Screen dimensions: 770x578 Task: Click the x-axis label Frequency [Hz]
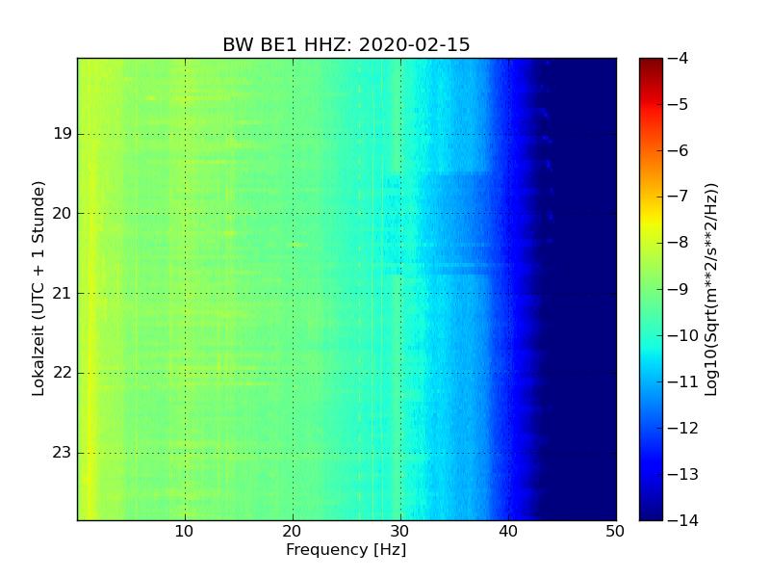pyautogui.click(x=346, y=549)
